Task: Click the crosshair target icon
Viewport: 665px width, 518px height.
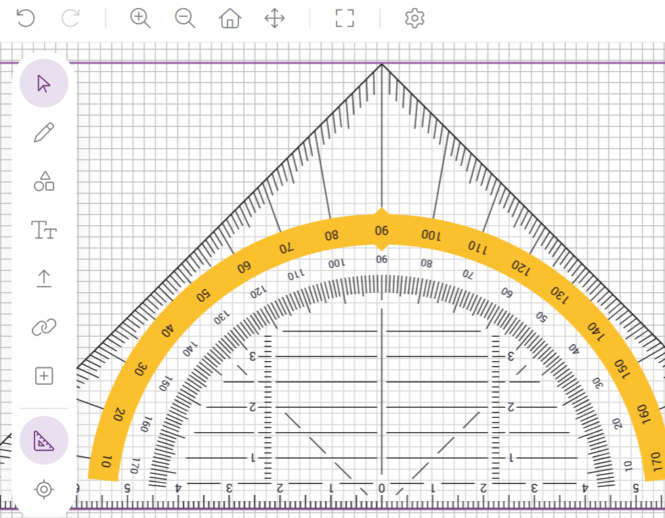Action: [44, 488]
